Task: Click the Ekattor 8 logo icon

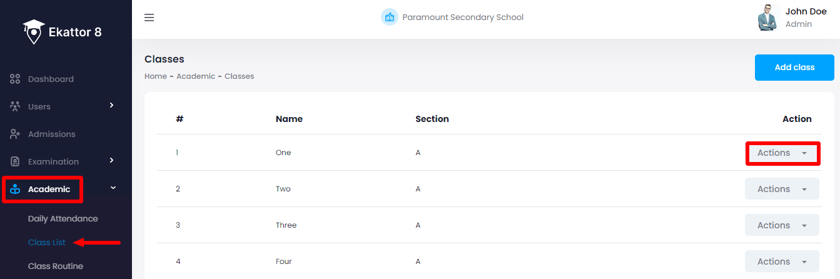Action: (x=33, y=31)
